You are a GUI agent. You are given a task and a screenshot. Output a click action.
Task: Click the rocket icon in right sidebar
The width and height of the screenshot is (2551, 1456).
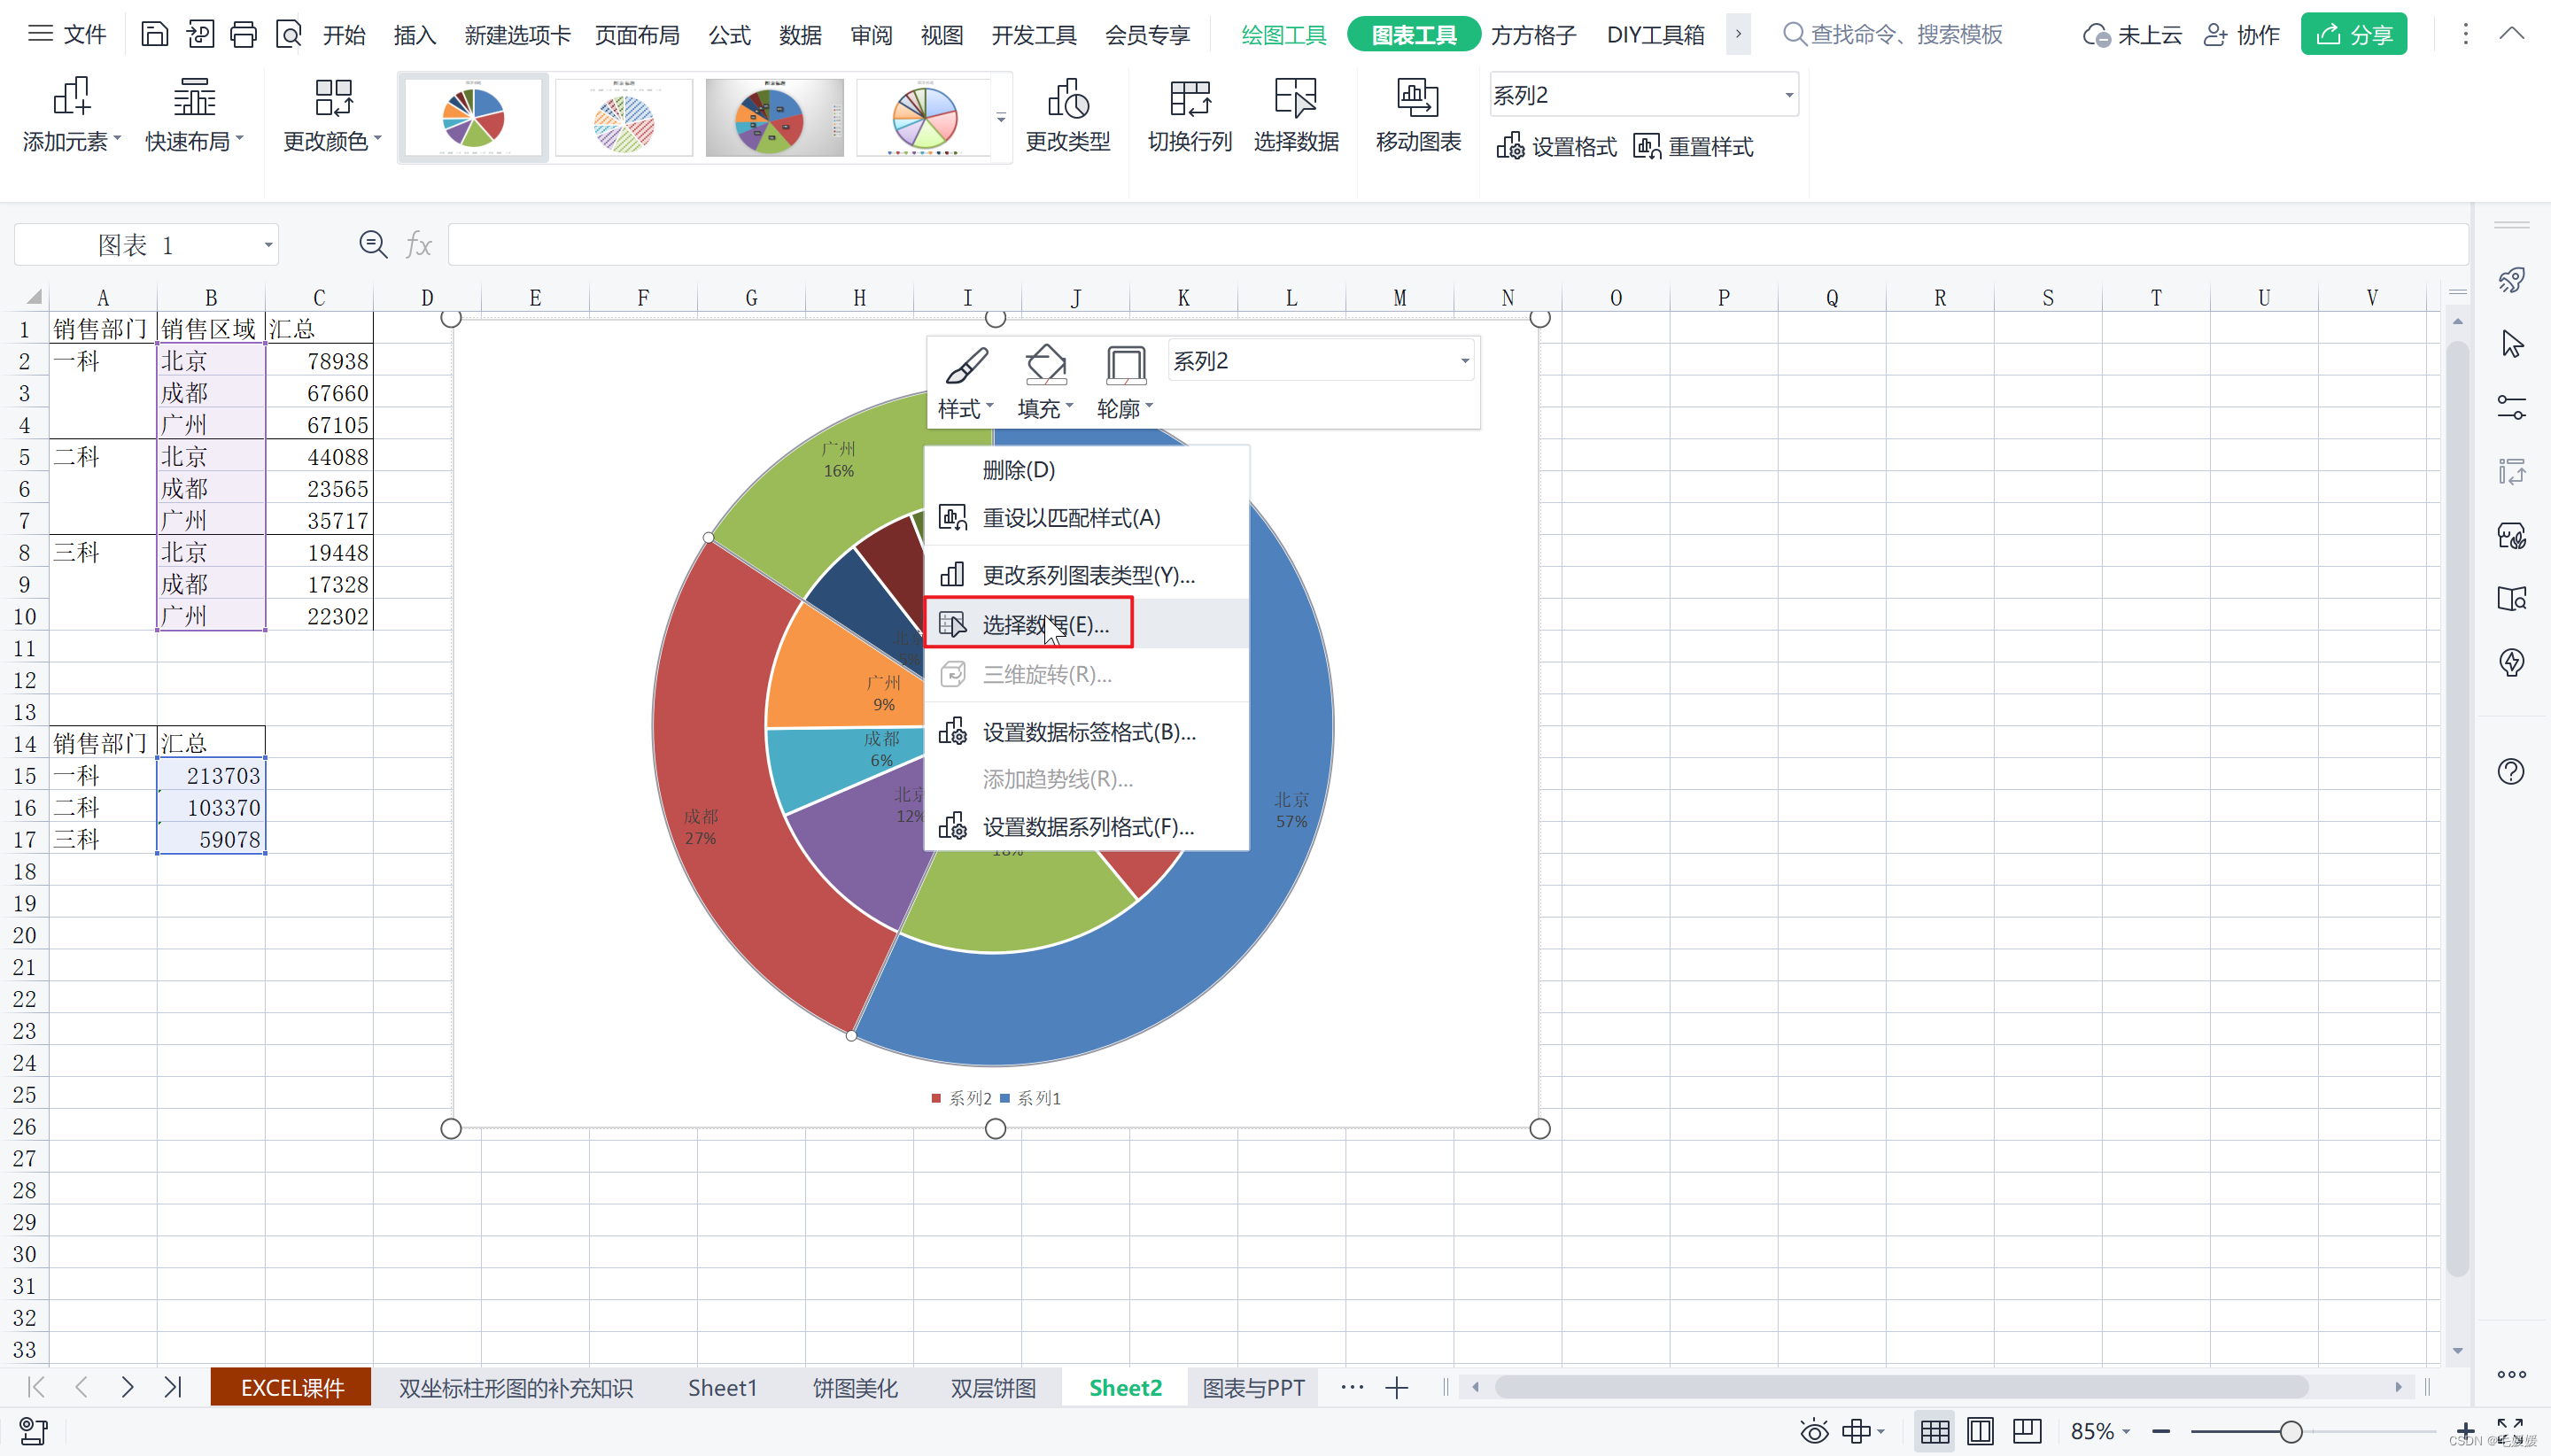coord(2511,280)
